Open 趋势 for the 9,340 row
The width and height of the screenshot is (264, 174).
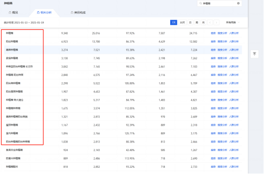[x=213, y=33]
